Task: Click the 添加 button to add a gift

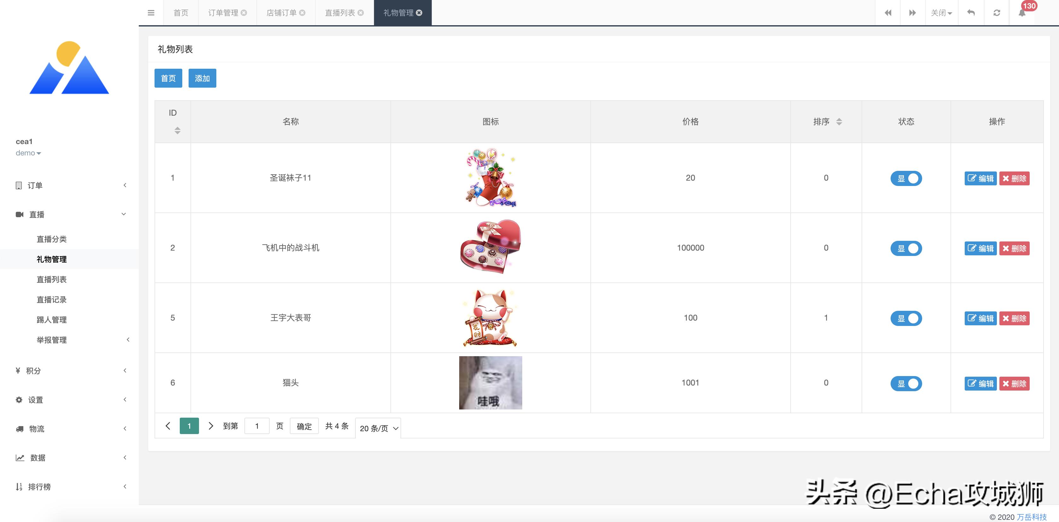Action: (202, 78)
